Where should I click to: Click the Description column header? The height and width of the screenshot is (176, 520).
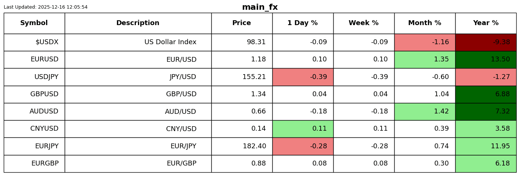pos(138,23)
